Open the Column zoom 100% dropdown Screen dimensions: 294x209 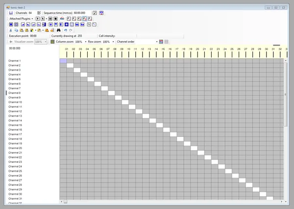tap(85, 42)
